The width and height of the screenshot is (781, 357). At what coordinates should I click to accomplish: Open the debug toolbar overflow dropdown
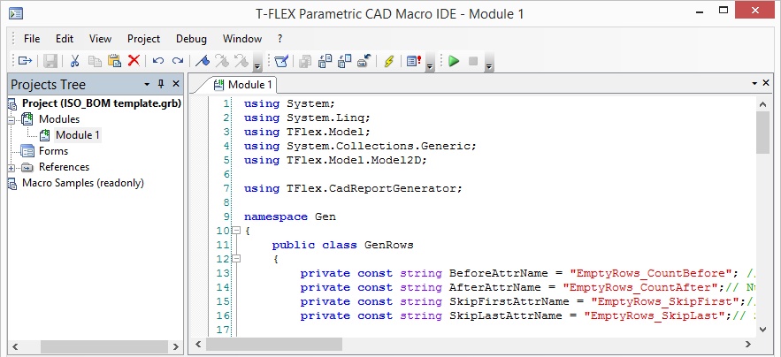click(489, 64)
